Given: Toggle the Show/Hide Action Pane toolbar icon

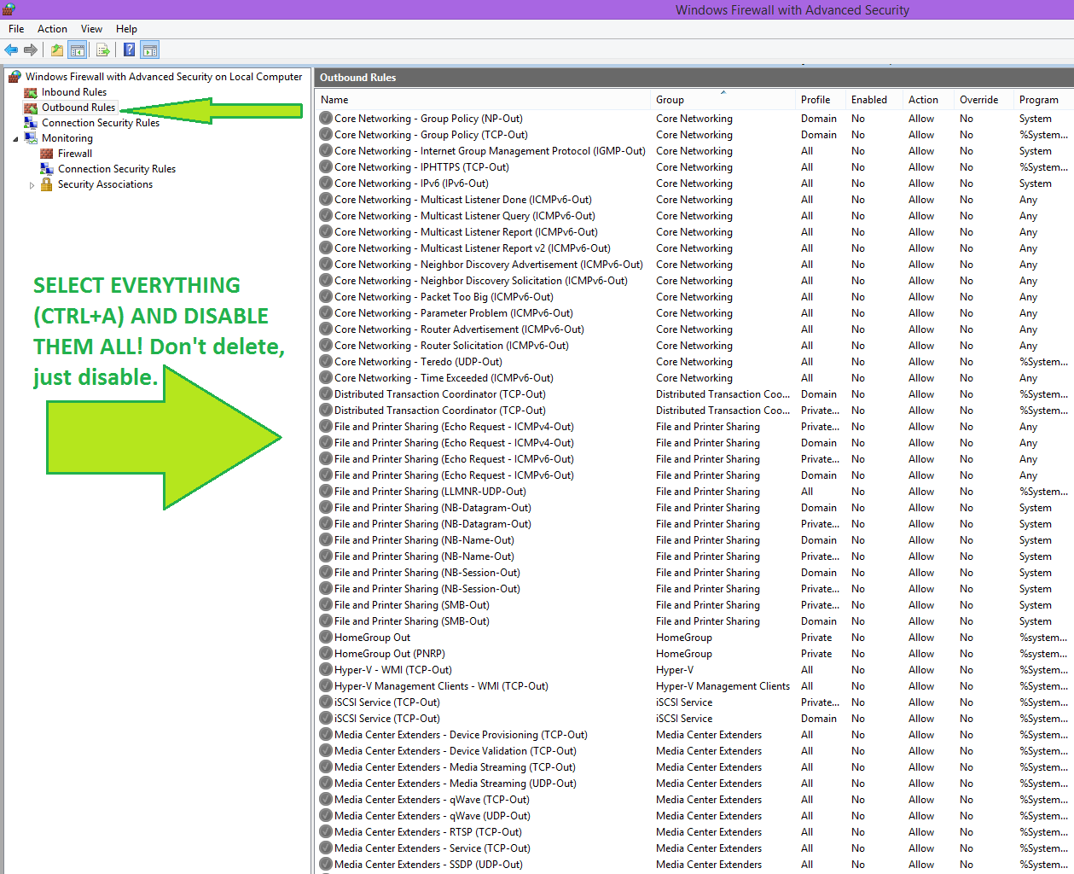Looking at the screenshot, I should pyautogui.click(x=150, y=50).
